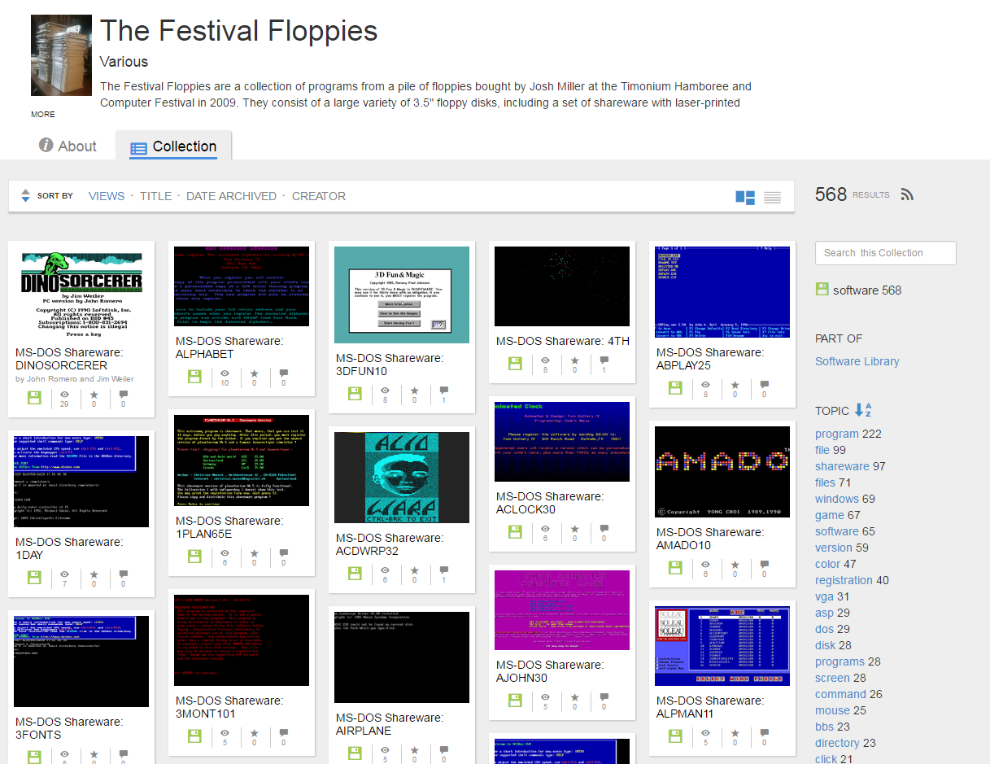Click the sort direction arrows icon
The image size is (990, 764).
coord(24,196)
